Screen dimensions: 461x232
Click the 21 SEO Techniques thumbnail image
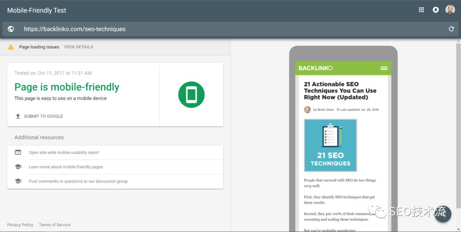point(330,145)
